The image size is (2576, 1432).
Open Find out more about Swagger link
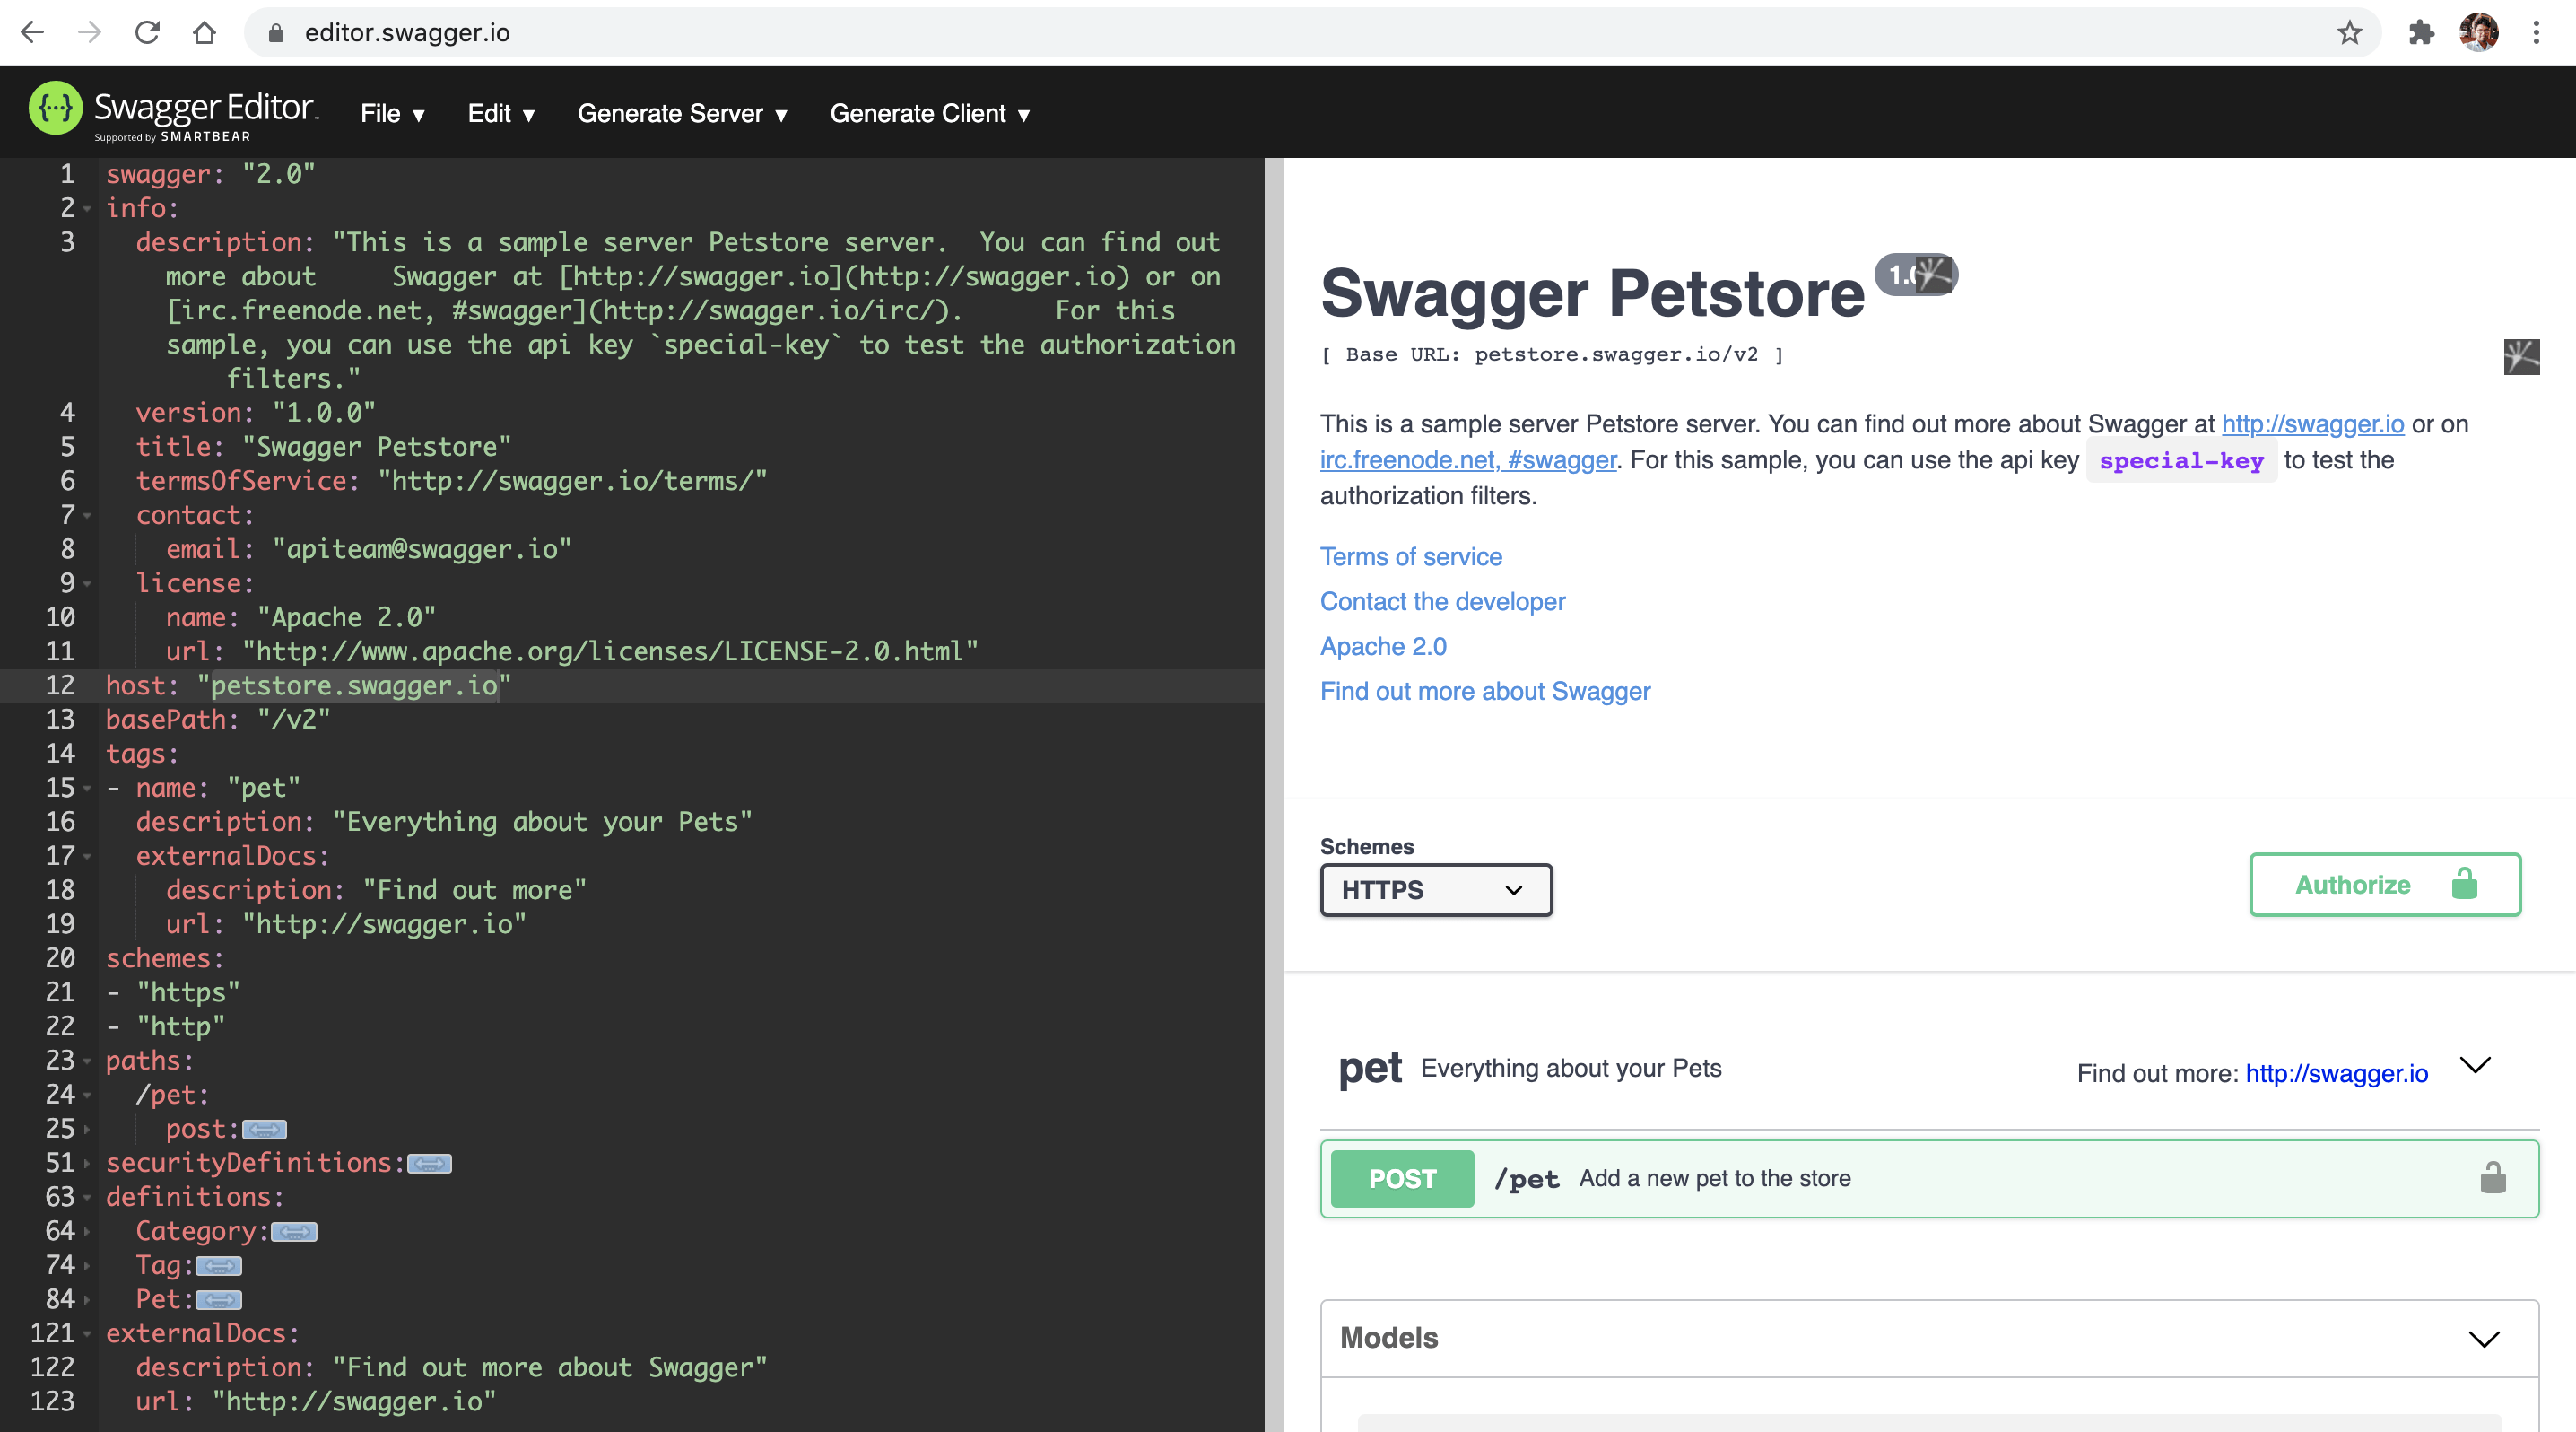[x=1485, y=691]
